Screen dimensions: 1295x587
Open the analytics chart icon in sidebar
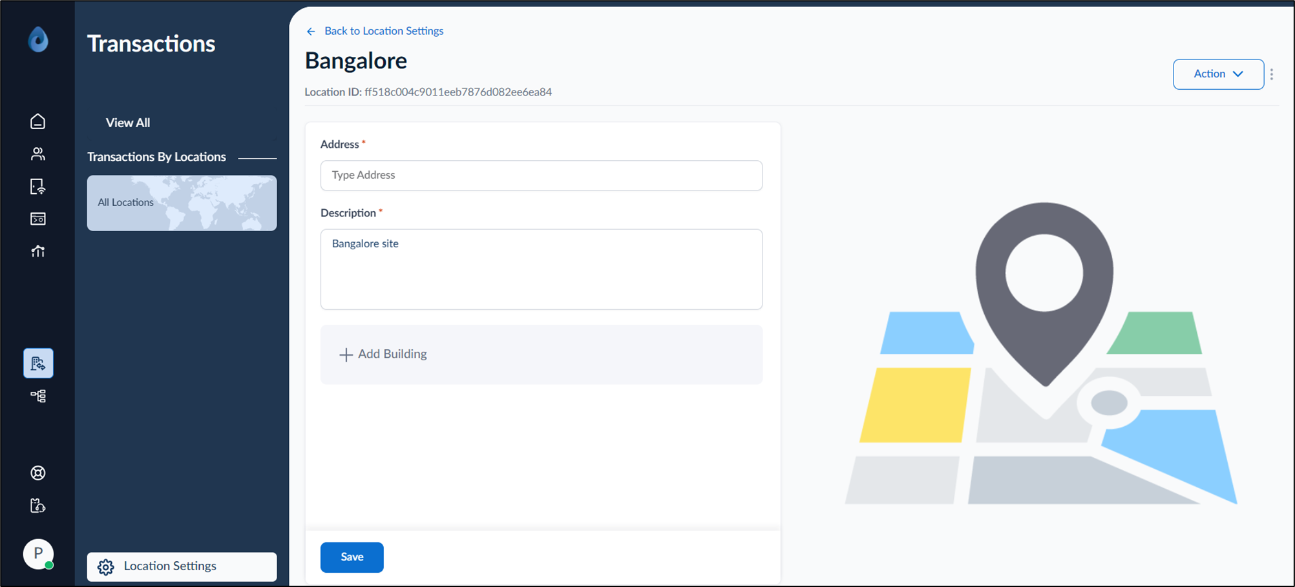coord(38,251)
